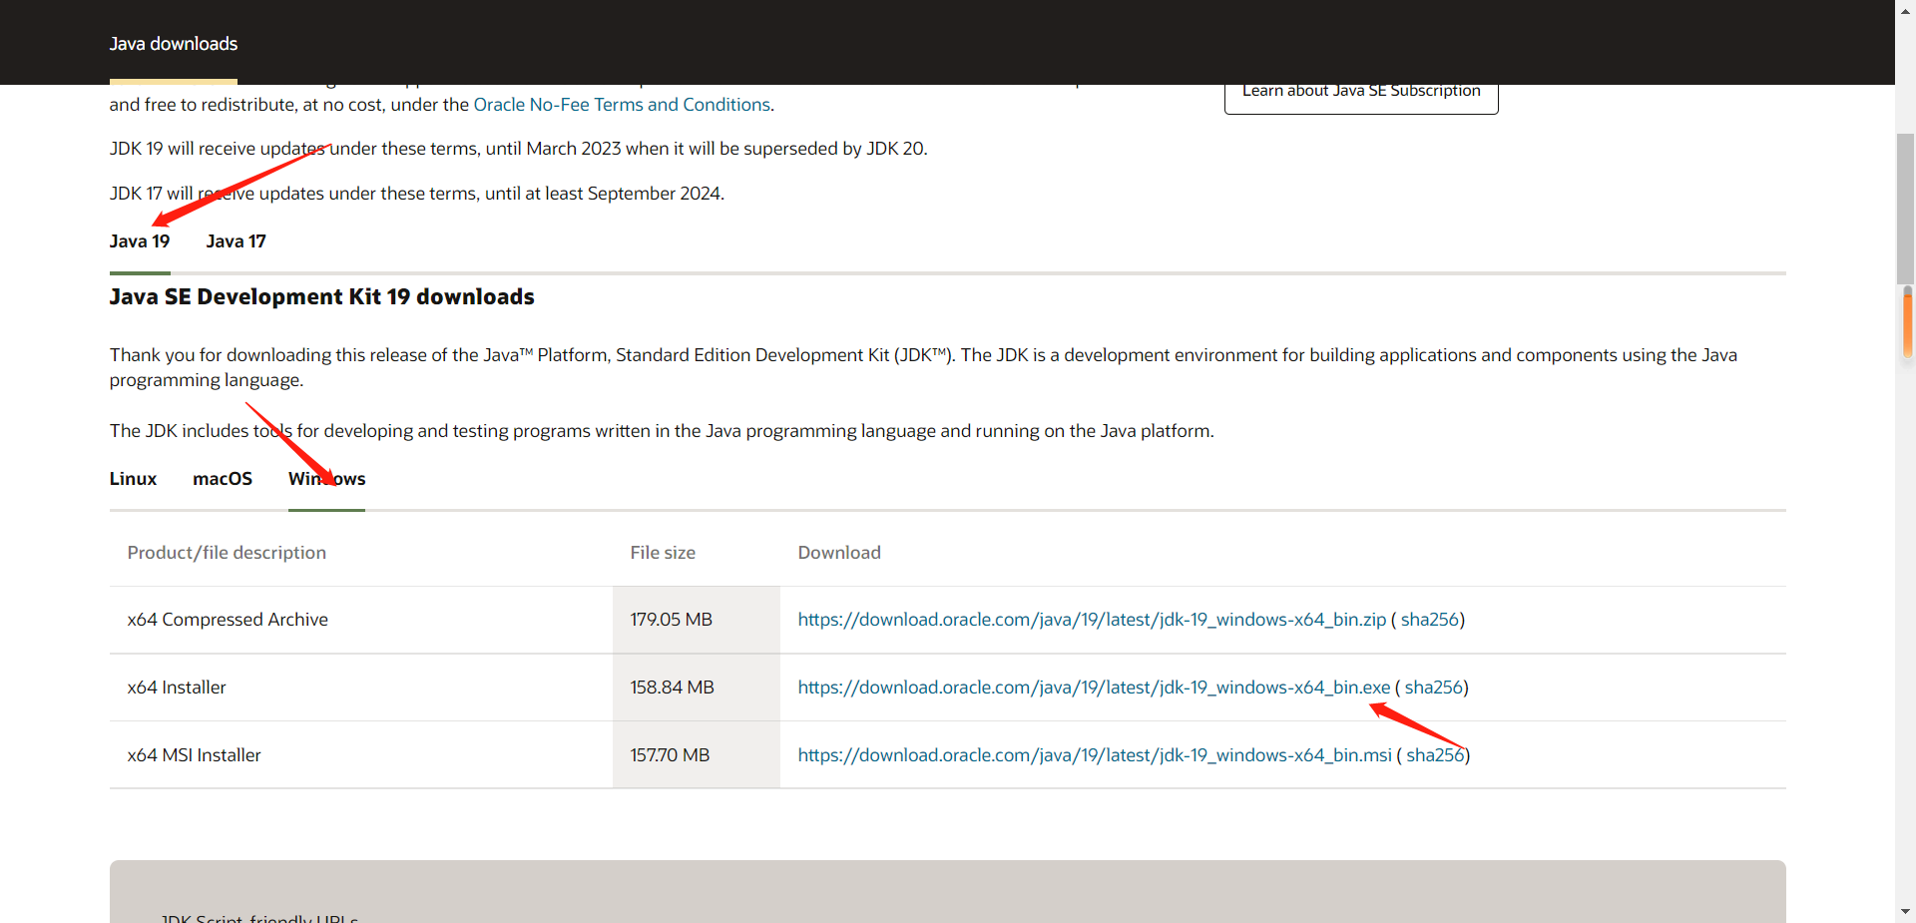Download the jdk-19 windows-x64 msi installer
1916x923 pixels.
coord(1095,755)
